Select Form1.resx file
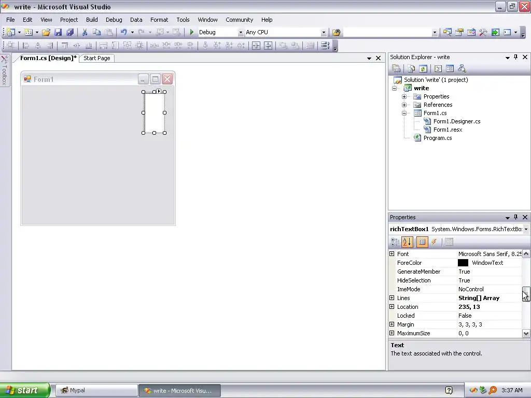The height and width of the screenshot is (398, 531). click(448, 130)
